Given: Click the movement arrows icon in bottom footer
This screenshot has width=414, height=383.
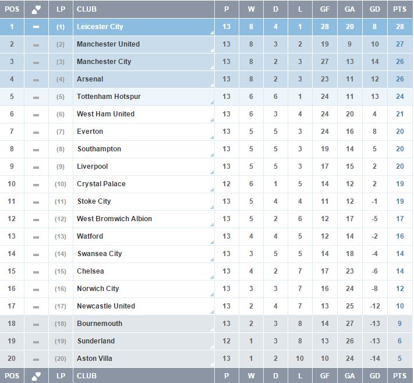Looking at the screenshot, I should click(36, 376).
